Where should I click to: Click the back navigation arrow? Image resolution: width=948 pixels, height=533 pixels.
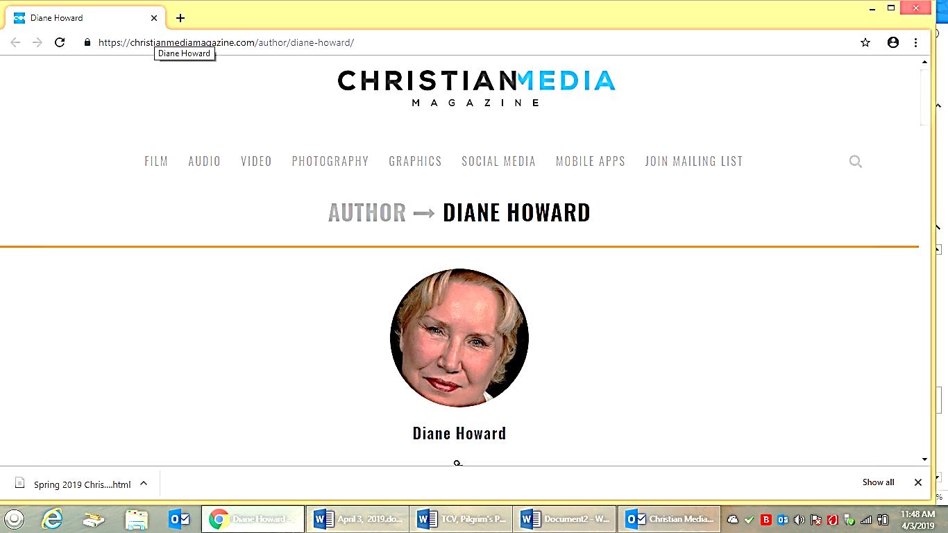15,42
